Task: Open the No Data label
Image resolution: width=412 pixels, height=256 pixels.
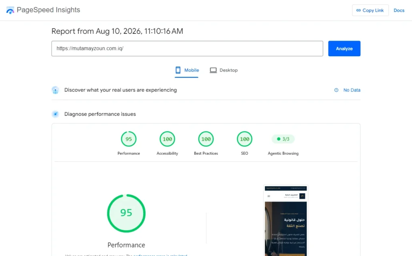Action: coord(352,90)
